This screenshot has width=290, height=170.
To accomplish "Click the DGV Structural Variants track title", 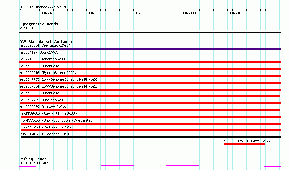I will 46,42.
